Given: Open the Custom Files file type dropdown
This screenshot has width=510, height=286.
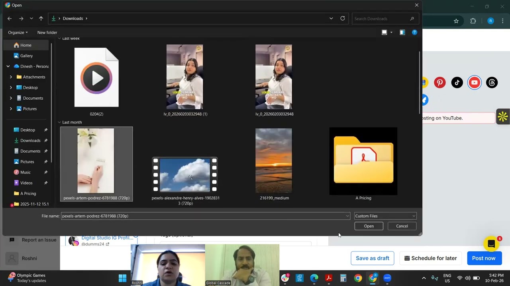Looking at the screenshot, I should (385, 216).
